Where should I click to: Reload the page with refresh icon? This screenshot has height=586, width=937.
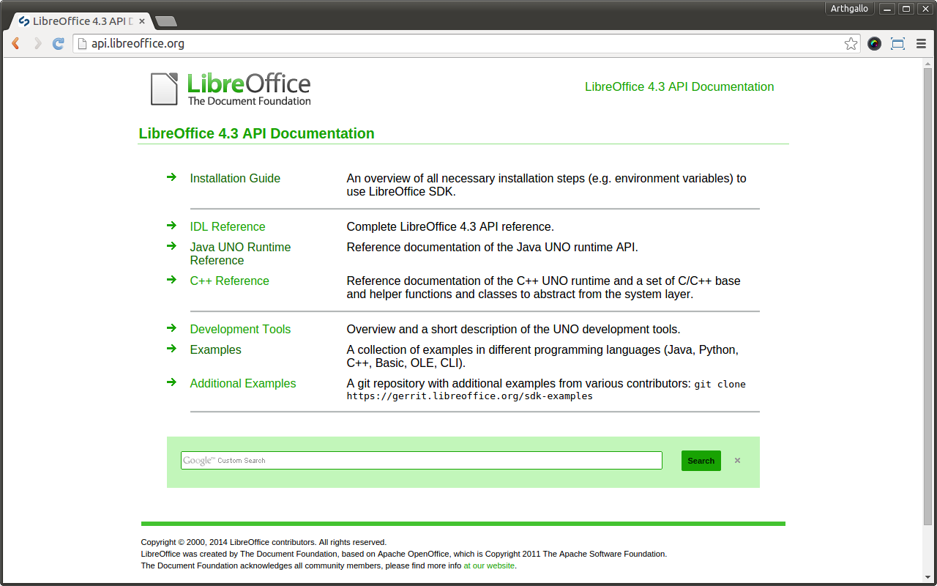click(59, 44)
